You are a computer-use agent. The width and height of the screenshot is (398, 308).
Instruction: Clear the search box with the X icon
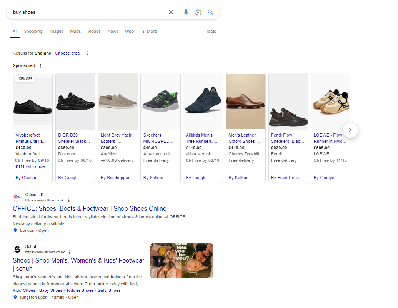[171, 12]
